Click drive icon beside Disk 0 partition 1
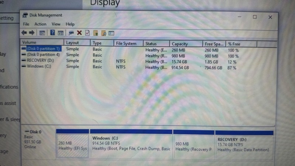Image resolution: width=295 pixels, height=166 pixels. coord(24,49)
